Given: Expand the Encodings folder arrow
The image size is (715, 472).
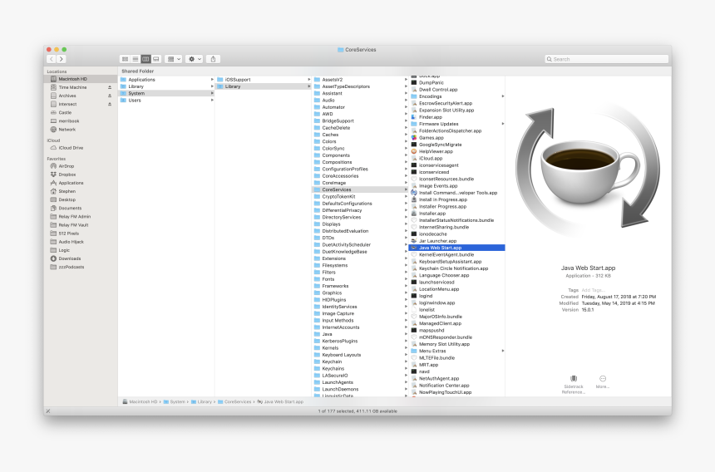Looking at the screenshot, I should (503, 96).
